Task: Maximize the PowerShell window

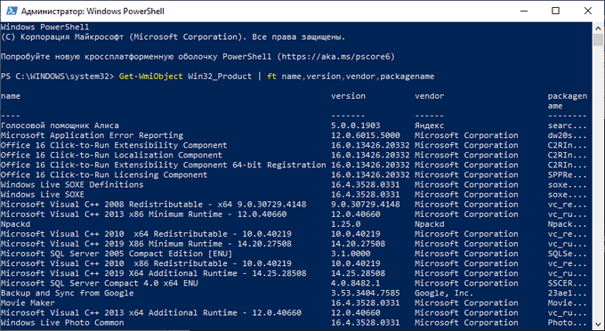Action: (x=555, y=11)
